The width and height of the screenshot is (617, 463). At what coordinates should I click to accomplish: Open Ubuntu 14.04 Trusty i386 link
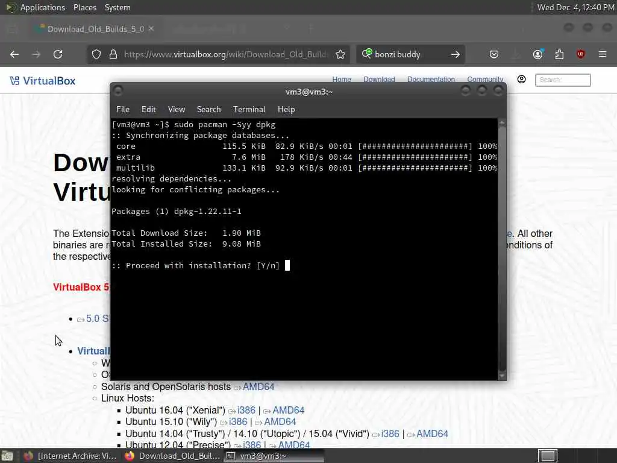click(390, 433)
